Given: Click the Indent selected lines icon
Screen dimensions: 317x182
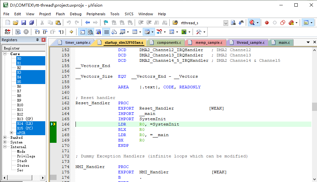Looking at the screenshot, I should point(141,23).
